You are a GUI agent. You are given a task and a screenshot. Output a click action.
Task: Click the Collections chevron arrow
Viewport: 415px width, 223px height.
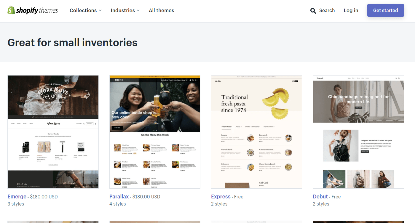coord(100,11)
